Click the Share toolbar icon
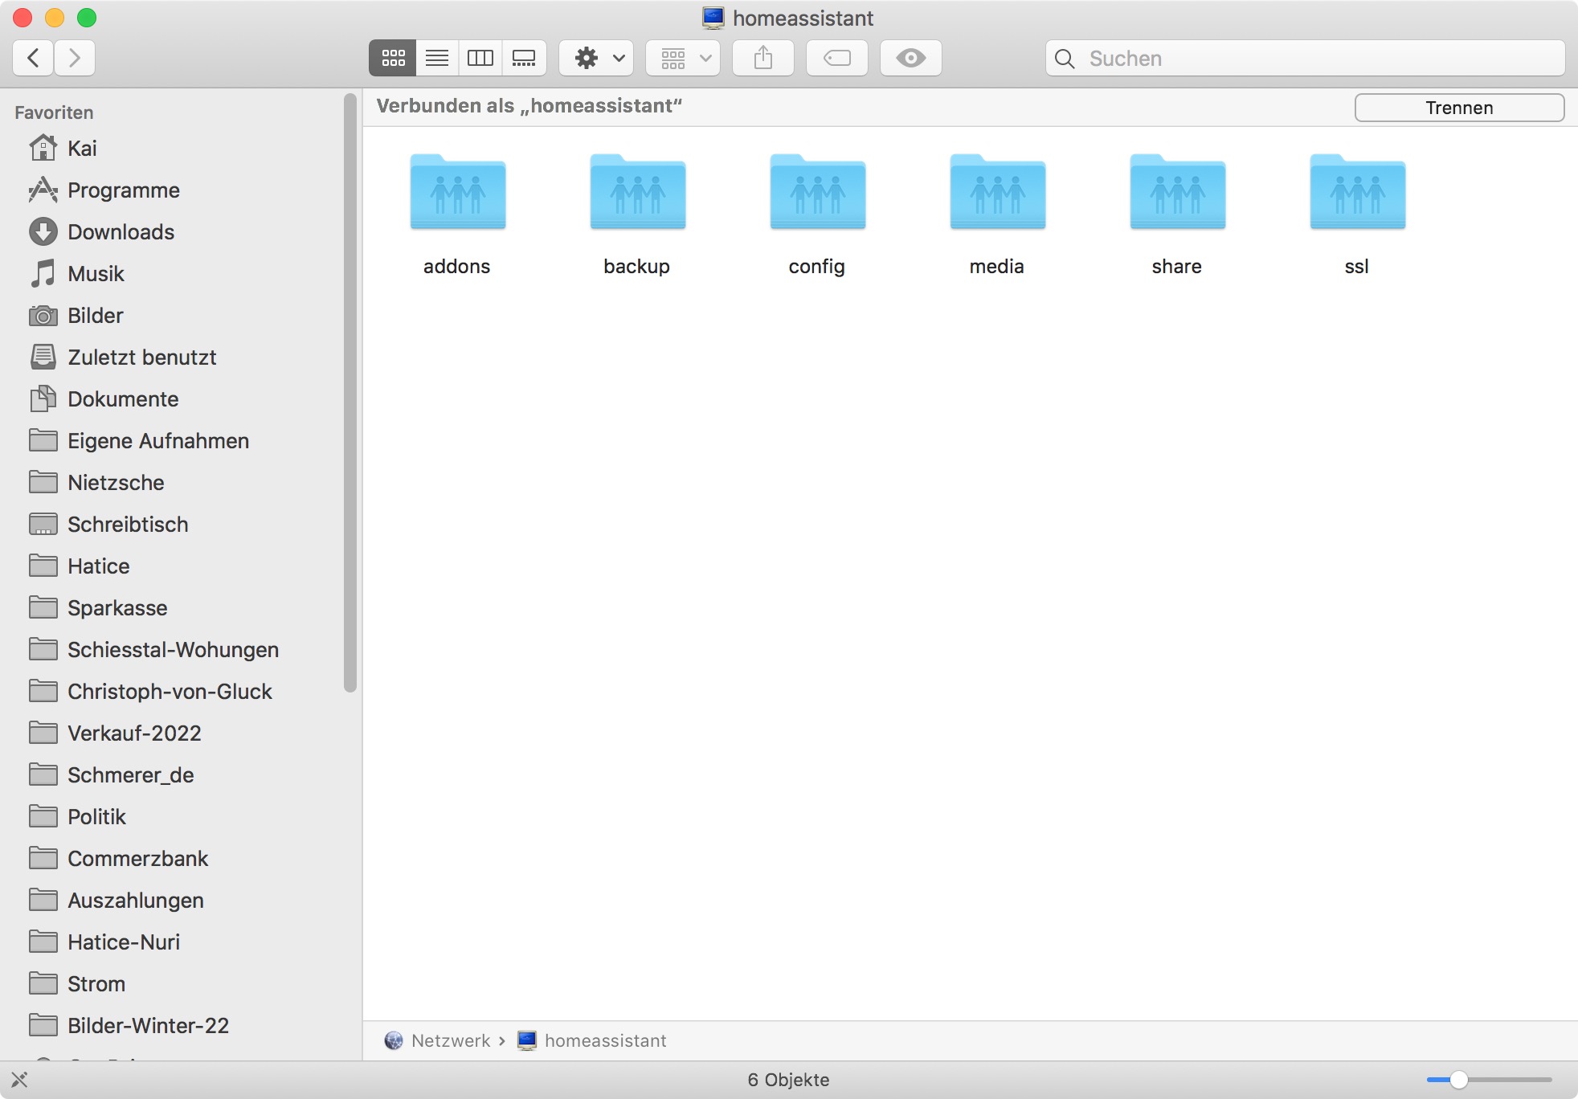 (x=763, y=58)
